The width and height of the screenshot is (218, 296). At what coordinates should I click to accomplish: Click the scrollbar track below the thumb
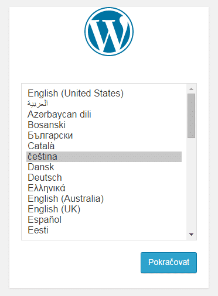191,184
